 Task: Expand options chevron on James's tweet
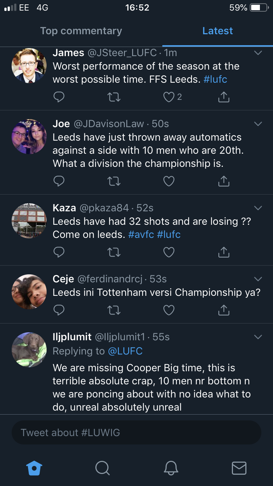pos(258,53)
